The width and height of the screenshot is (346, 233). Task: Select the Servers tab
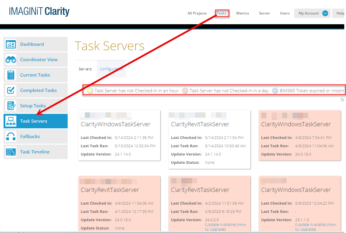85,69
